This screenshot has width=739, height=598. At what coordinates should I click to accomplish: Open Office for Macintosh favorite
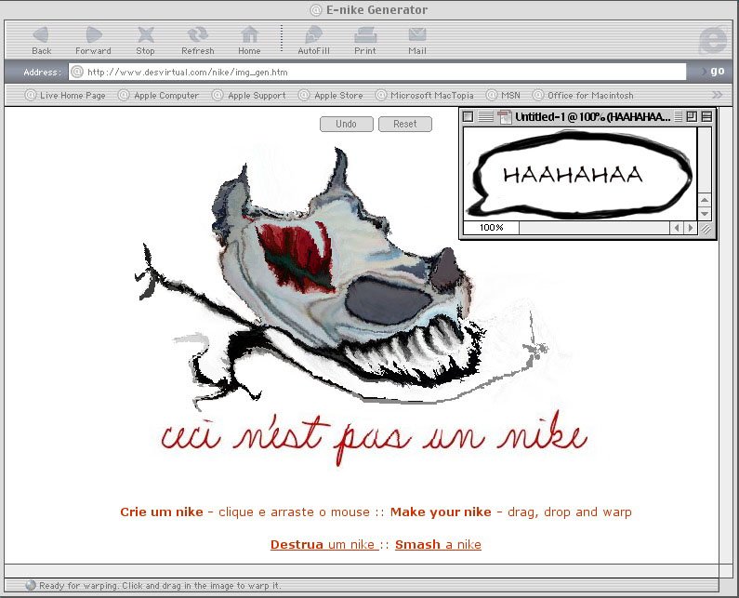(x=583, y=95)
